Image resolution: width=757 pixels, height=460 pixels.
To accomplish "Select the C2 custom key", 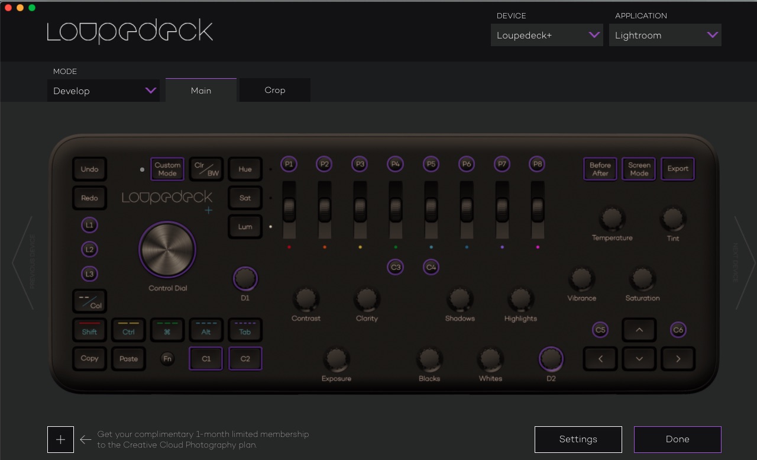I will [x=245, y=359].
